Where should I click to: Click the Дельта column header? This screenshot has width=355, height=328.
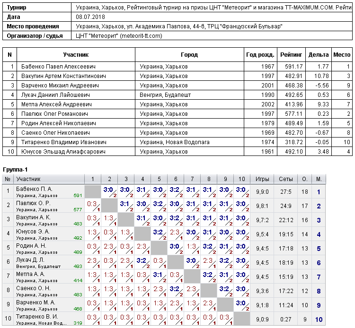319,55
